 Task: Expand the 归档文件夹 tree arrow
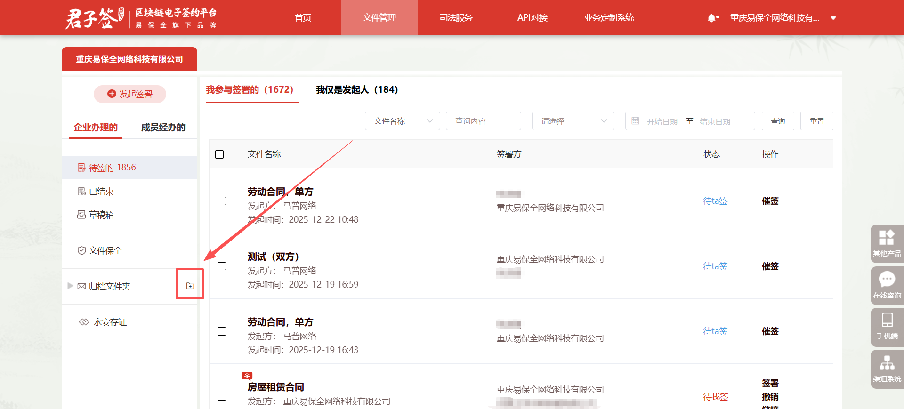coord(70,286)
